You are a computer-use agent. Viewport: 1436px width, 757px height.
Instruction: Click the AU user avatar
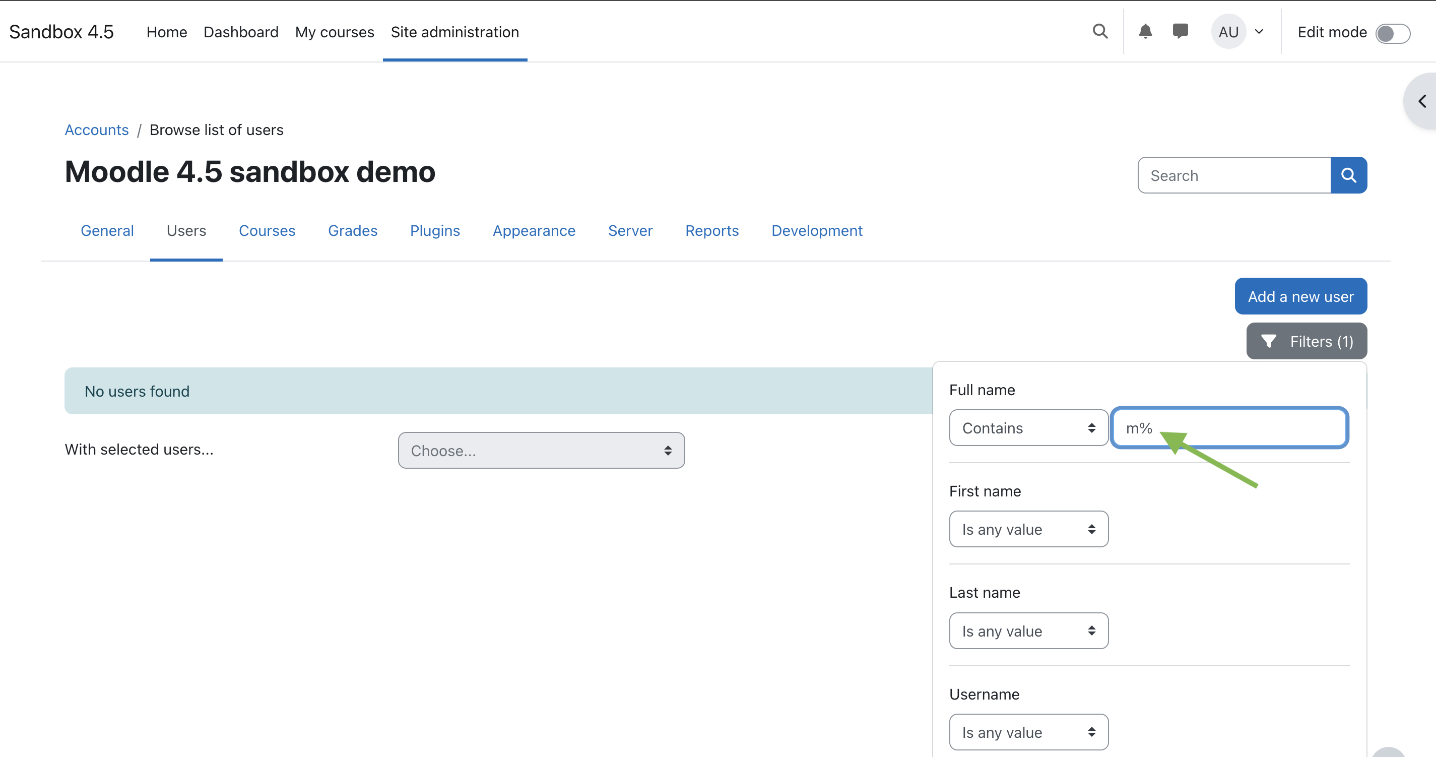(1228, 31)
